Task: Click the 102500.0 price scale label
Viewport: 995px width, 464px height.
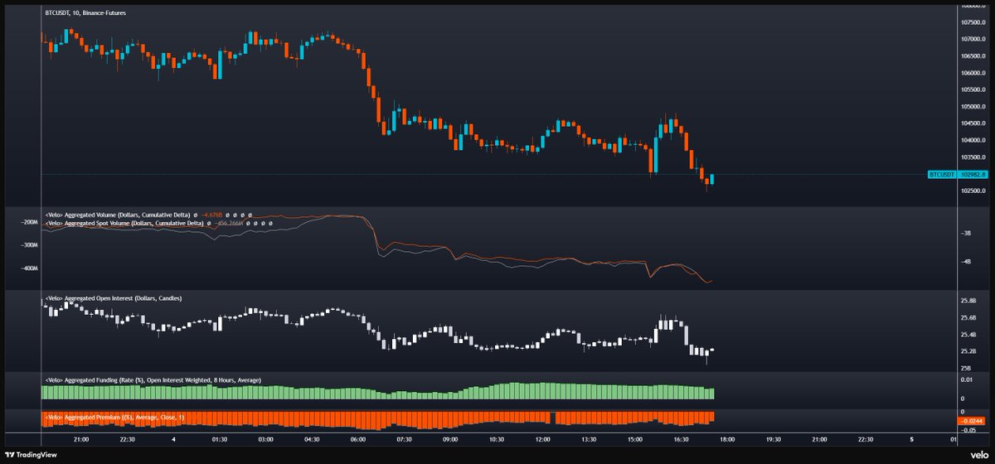Action: [x=972, y=191]
